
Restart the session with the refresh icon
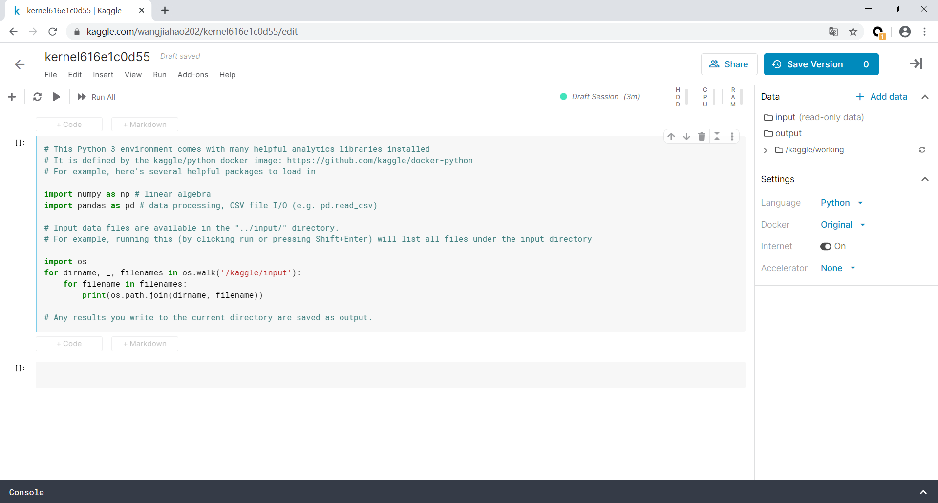[37, 97]
